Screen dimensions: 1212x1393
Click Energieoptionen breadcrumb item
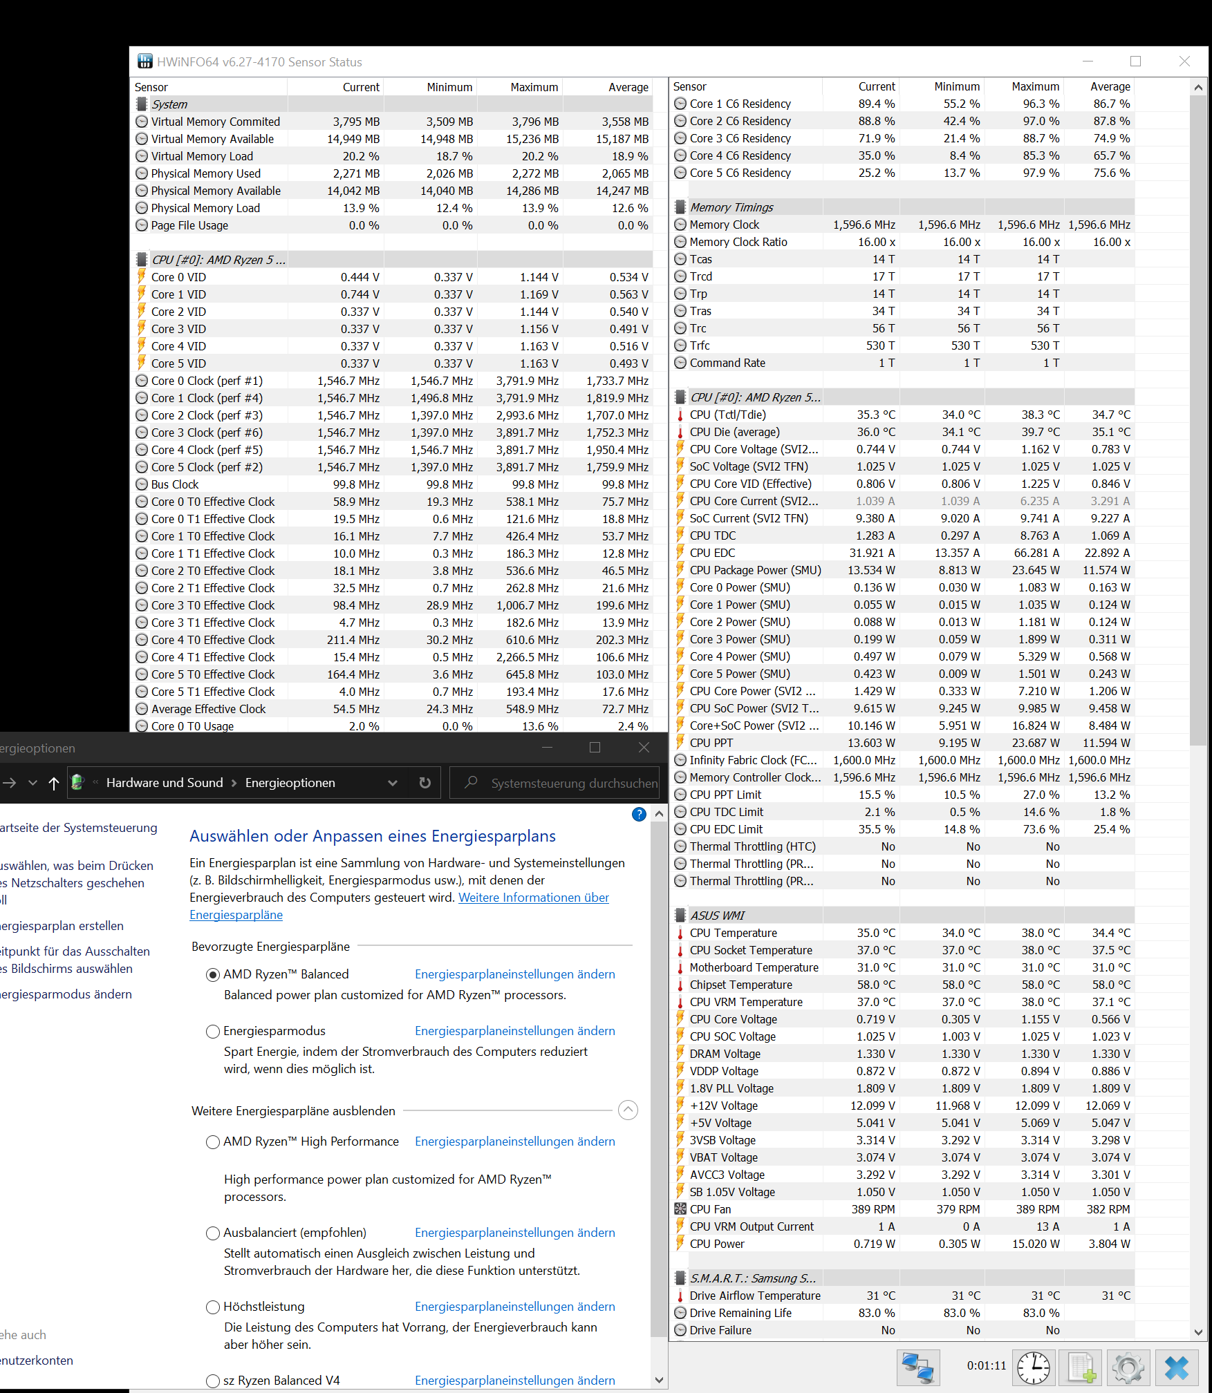(290, 783)
